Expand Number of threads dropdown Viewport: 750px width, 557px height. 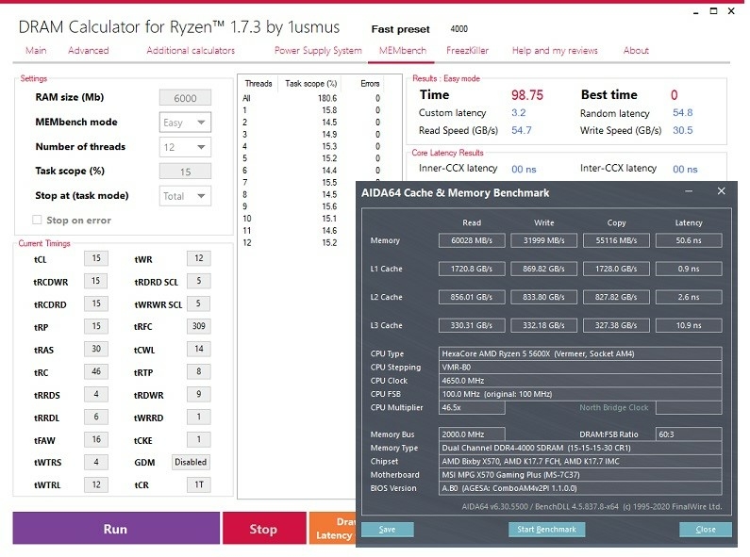[x=185, y=147]
